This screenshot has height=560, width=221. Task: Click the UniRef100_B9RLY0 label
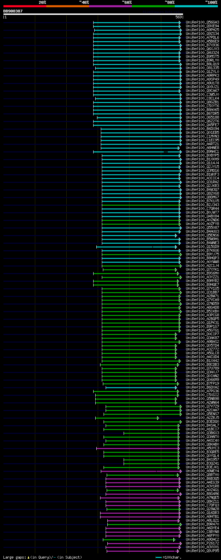pos(202,60)
